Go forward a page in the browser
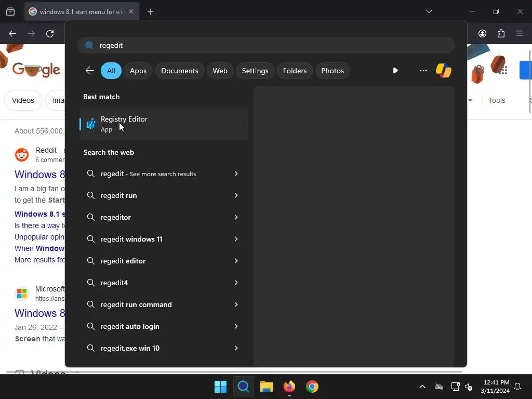532x399 pixels. tap(31, 34)
